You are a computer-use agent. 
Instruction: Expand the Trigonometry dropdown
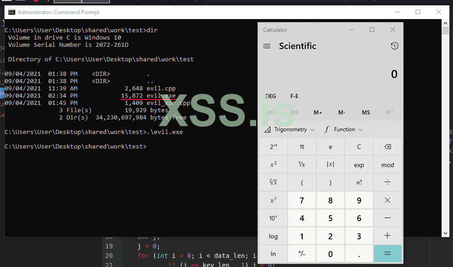[x=289, y=129]
